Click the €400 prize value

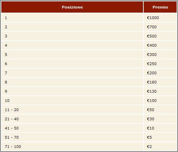pyautogui.click(x=152, y=45)
